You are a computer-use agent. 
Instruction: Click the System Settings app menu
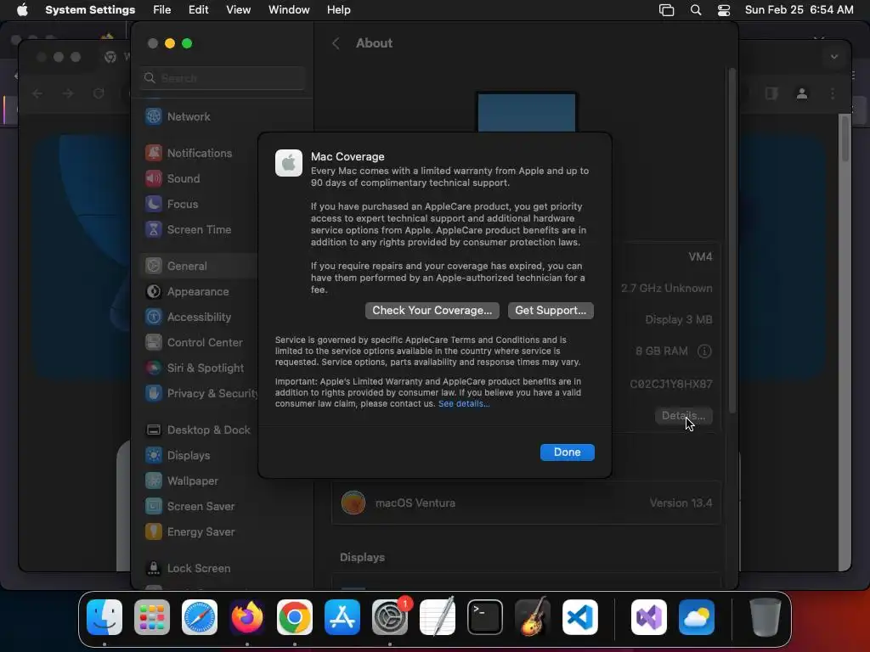[x=90, y=10]
